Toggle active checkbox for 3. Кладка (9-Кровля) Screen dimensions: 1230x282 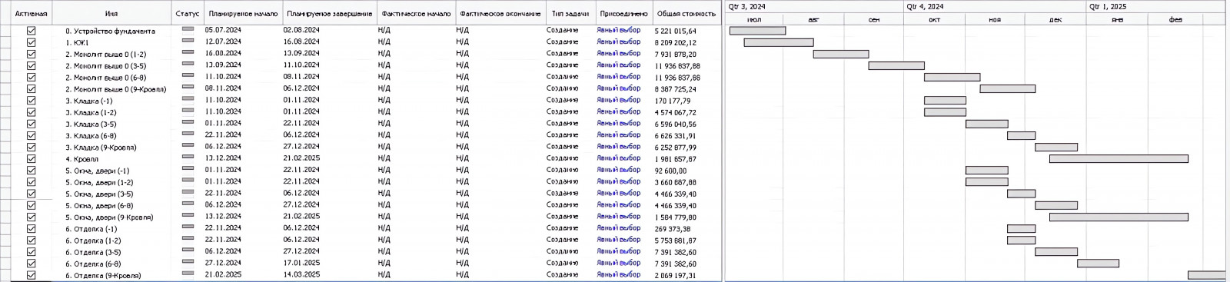32,147
